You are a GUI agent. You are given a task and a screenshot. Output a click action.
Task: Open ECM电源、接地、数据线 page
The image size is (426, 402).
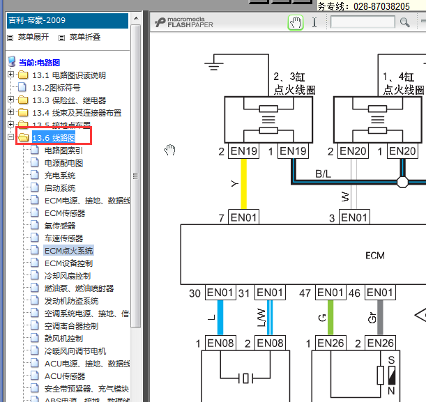point(87,201)
